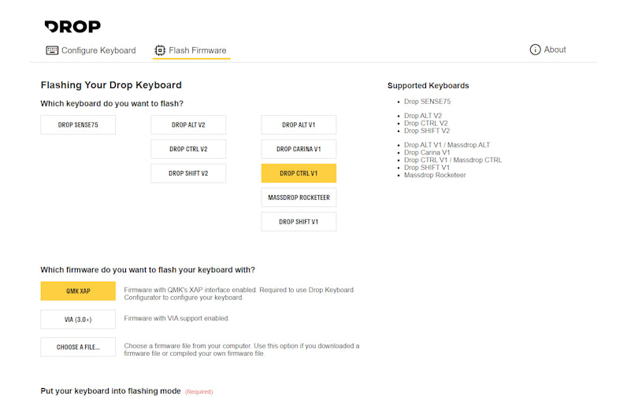This screenshot has height=418, width=627.
Task: Click the chip icon beside Flash Firmware
Action: [160, 50]
